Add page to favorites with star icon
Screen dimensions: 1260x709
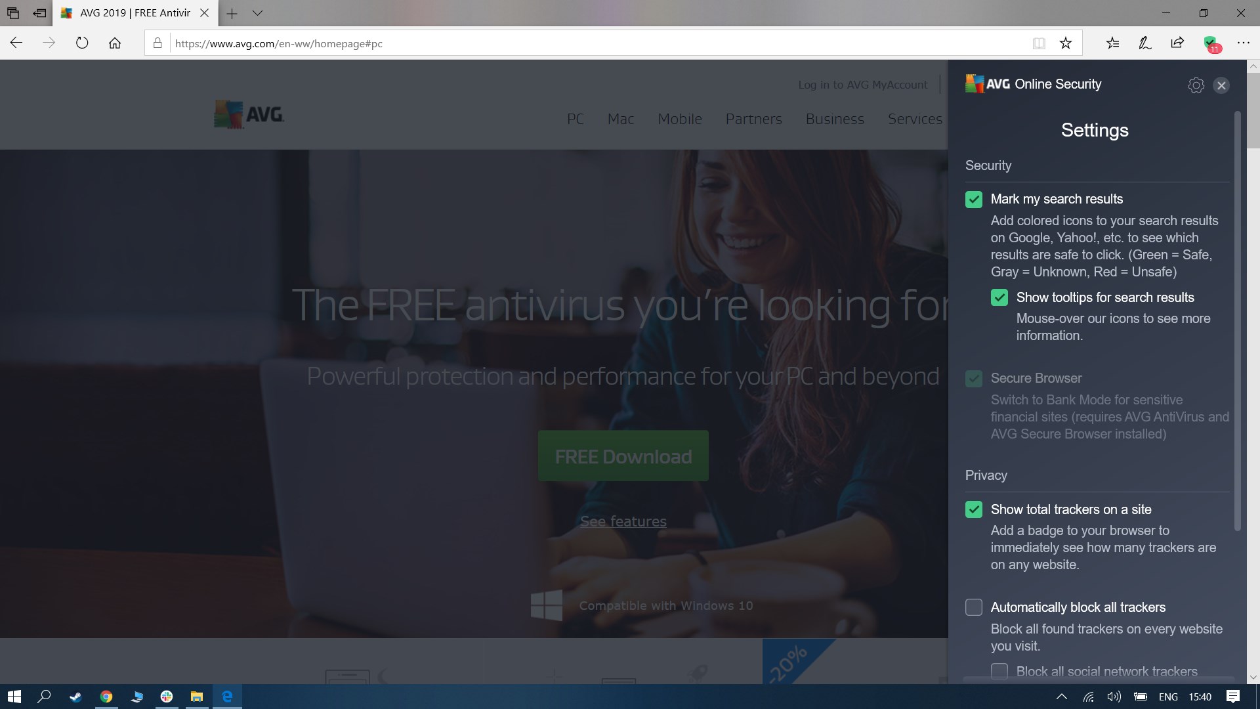[1066, 43]
